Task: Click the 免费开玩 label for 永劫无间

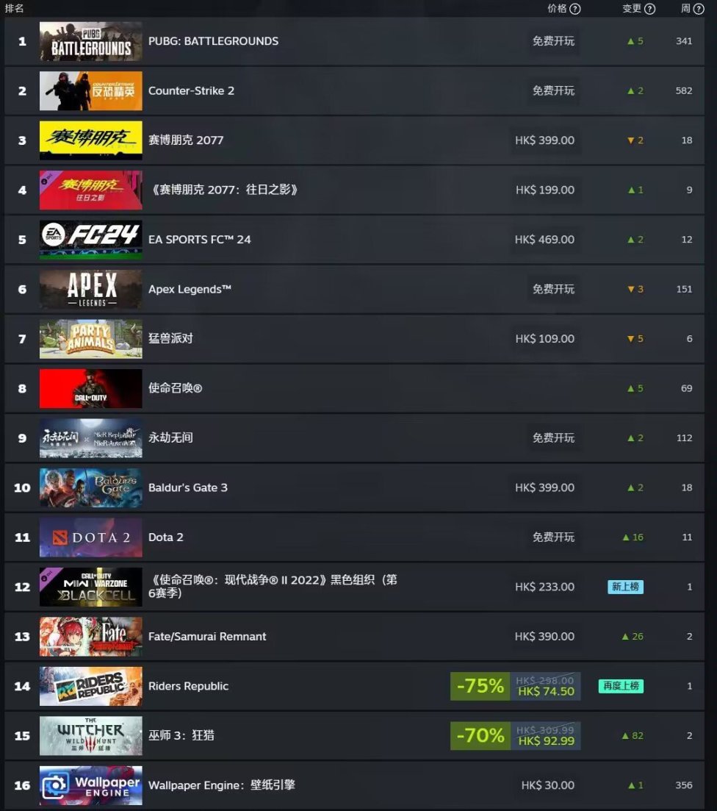Action: 553,438
